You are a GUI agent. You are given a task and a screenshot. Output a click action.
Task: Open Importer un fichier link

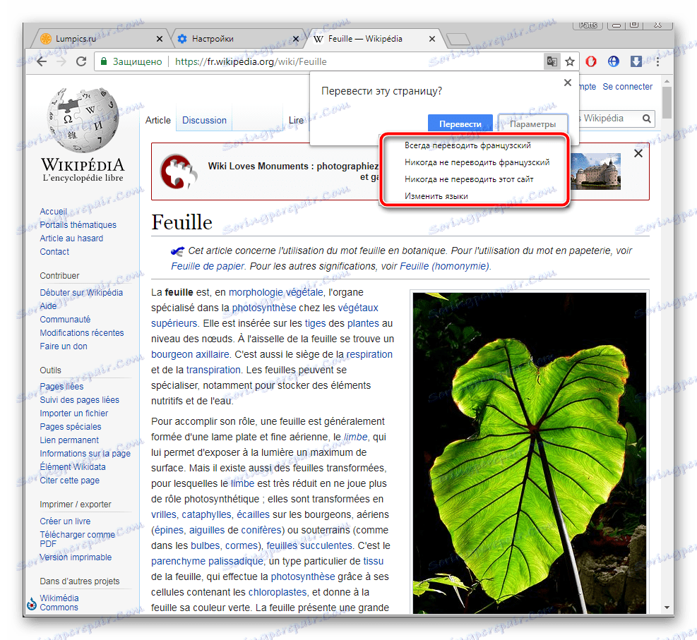[x=73, y=413]
